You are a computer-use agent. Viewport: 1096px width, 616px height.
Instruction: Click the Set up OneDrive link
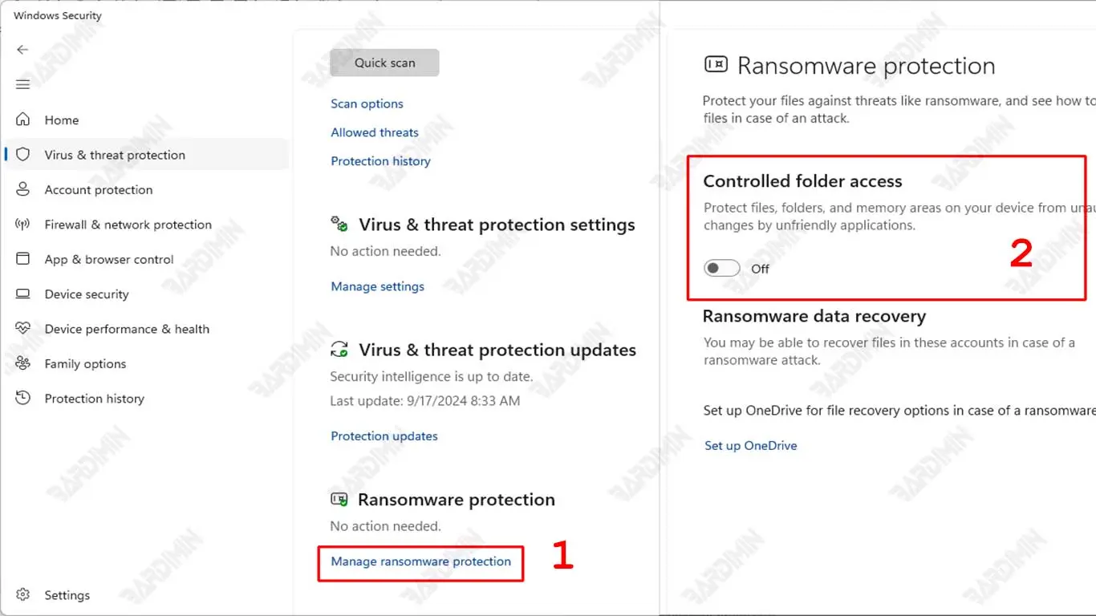[750, 445]
